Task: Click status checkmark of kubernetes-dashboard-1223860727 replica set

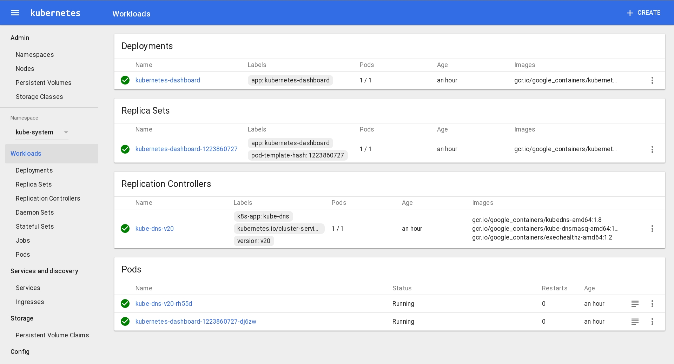Action: point(125,149)
